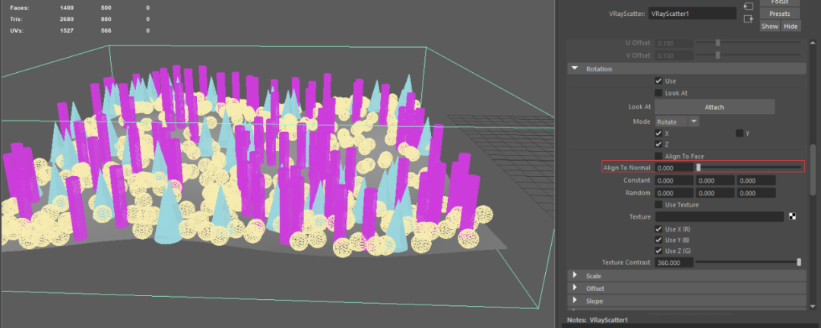Open the Mode Rotate dropdown
Screen dimensions: 821x328
(x=677, y=121)
